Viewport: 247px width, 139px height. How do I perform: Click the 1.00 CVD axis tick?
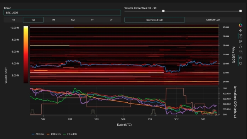tap(225, 88)
